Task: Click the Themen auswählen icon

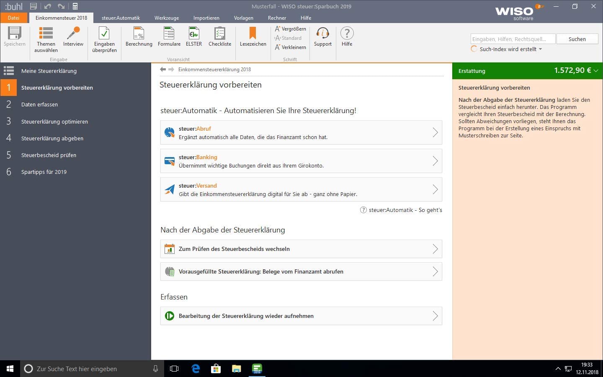Action: pyautogui.click(x=46, y=37)
